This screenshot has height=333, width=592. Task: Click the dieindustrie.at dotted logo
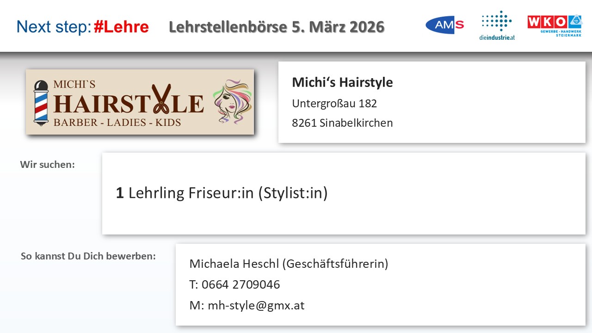(x=497, y=25)
